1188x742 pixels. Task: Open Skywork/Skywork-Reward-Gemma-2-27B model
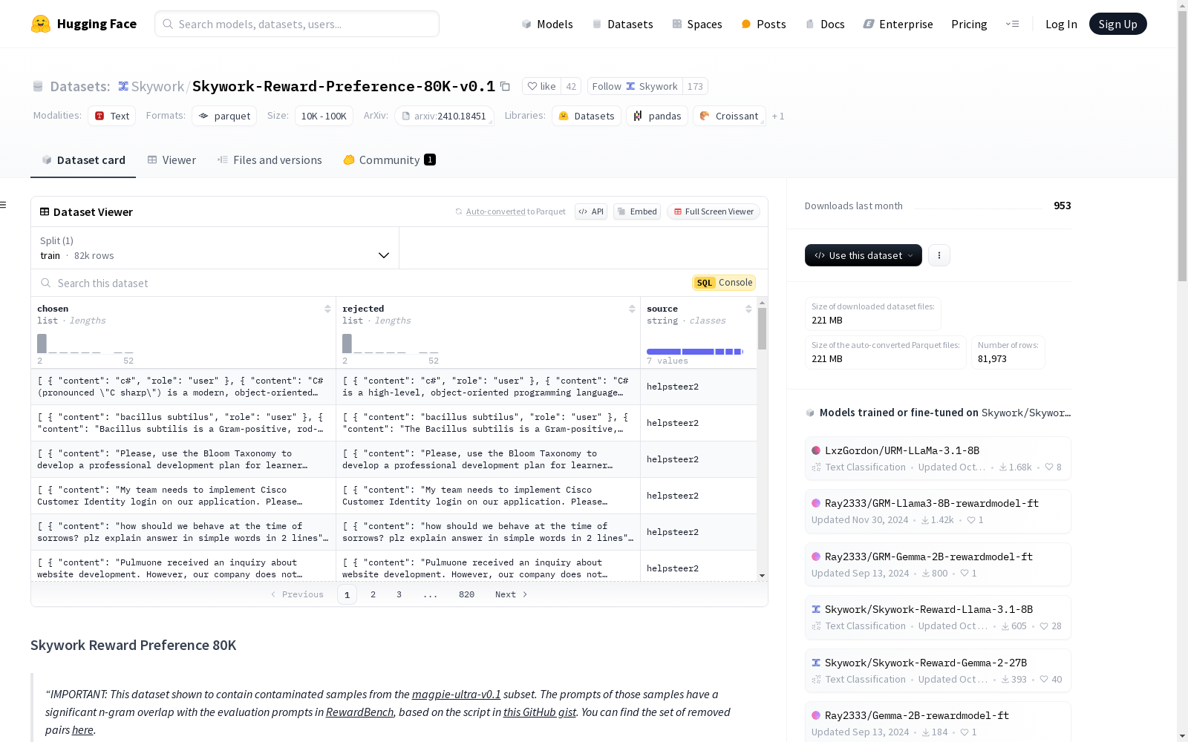pos(938,671)
